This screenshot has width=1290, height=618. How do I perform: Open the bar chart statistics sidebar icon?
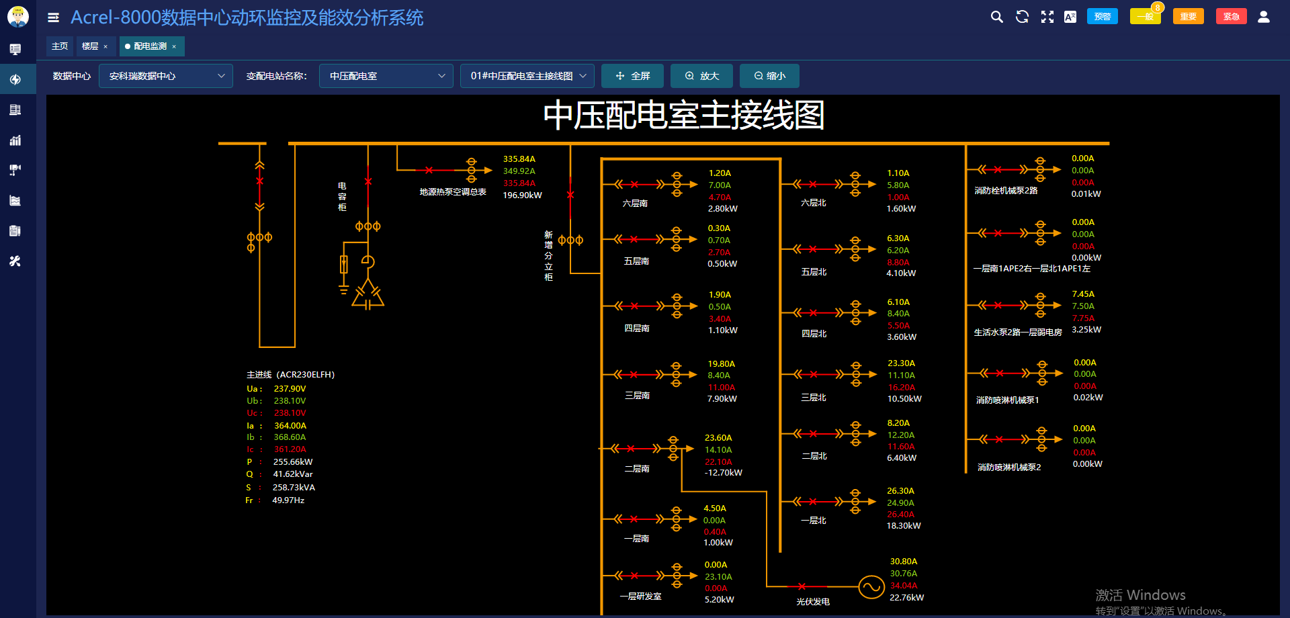point(15,140)
